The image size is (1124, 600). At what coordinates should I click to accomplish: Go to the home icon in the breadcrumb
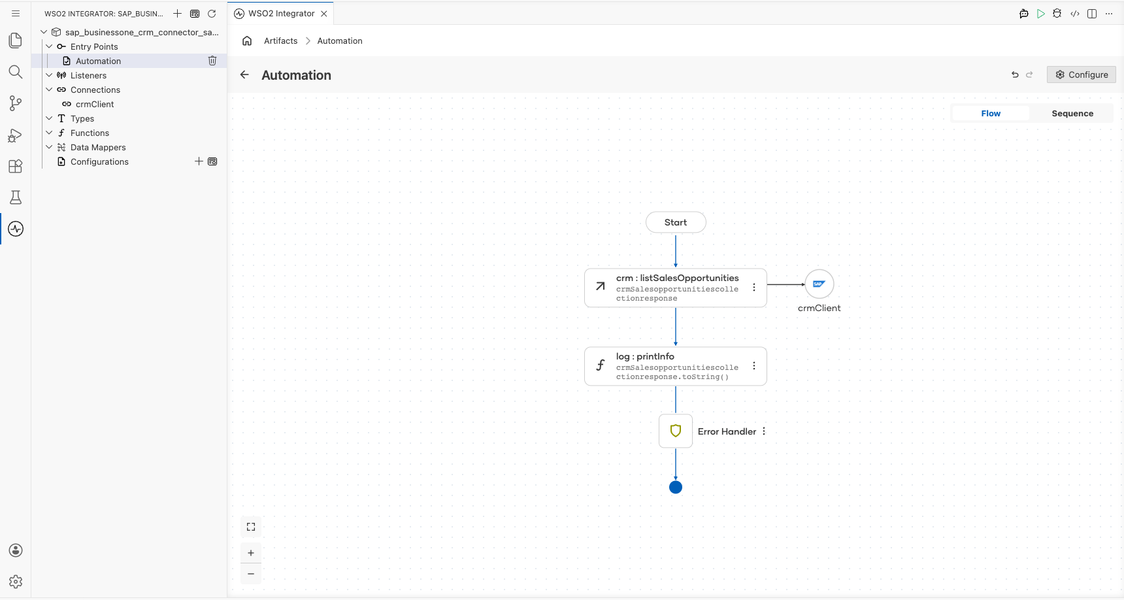(x=247, y=41)
